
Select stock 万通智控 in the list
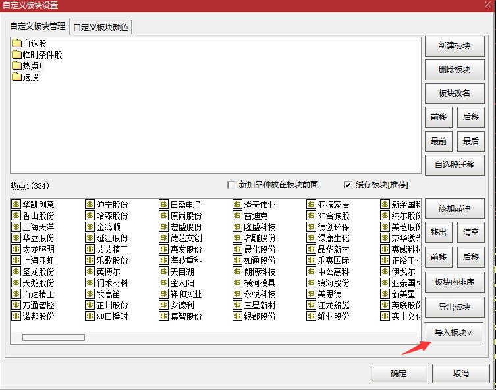38,305
